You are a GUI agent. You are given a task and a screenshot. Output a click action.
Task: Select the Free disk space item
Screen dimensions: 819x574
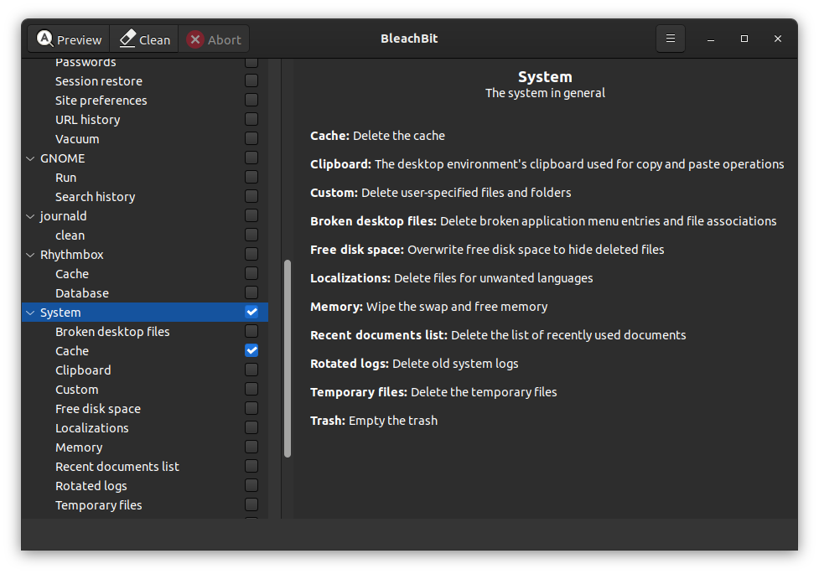tap(98, 409)
